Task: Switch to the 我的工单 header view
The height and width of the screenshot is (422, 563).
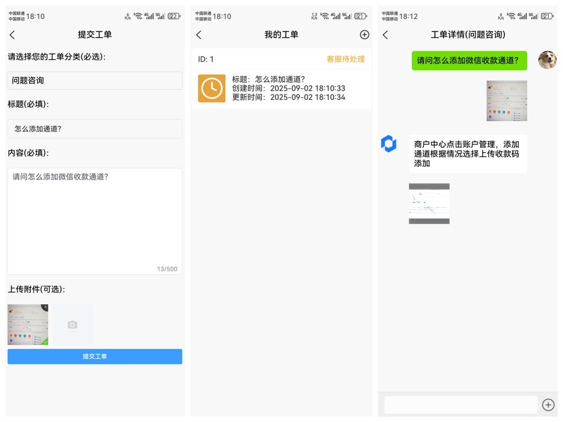Action: click(x=281, y=34)
